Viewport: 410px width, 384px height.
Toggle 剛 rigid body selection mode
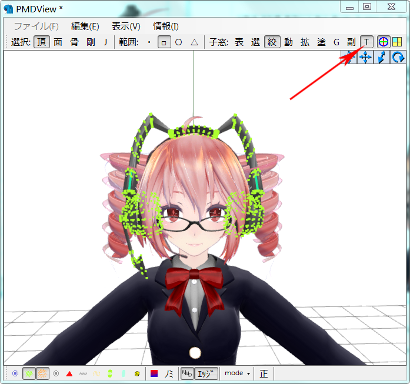(x=91, y=42)
